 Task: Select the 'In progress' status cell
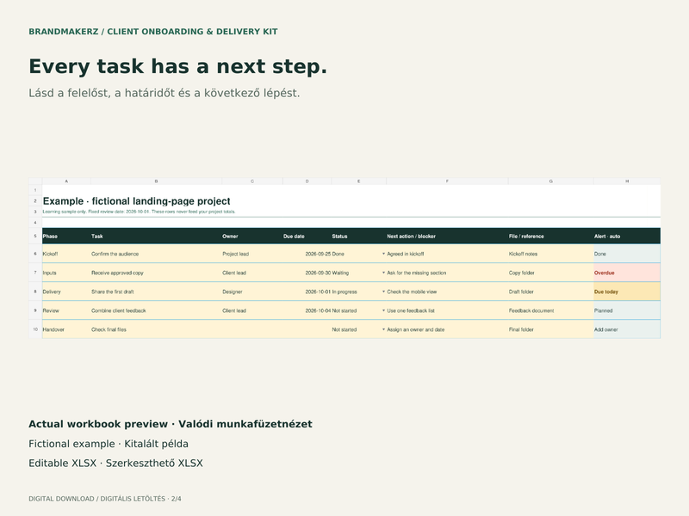click(x=358, y=292)
